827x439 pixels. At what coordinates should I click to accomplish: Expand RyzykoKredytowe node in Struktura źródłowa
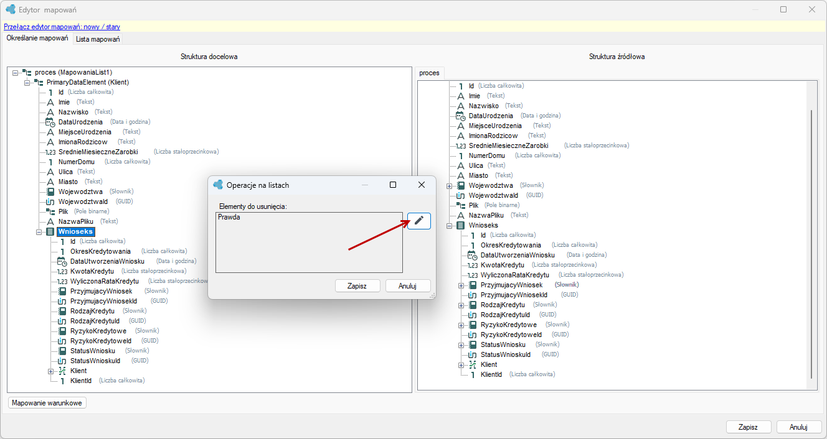[461, 325]
